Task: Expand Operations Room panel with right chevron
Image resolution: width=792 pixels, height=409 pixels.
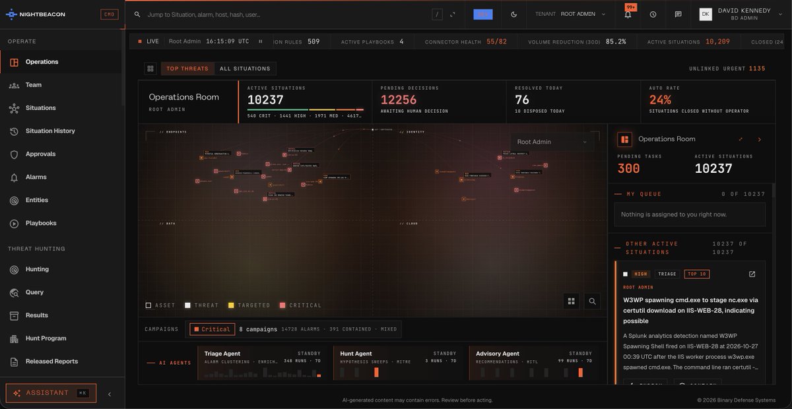Action: point(760,139)
